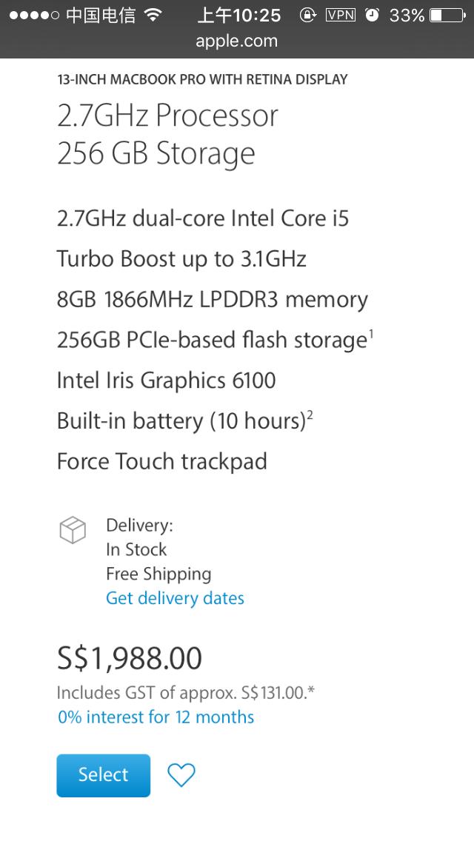474x841 pixels.
Task: Tap the GST asterisk note line
Action: 186,693
